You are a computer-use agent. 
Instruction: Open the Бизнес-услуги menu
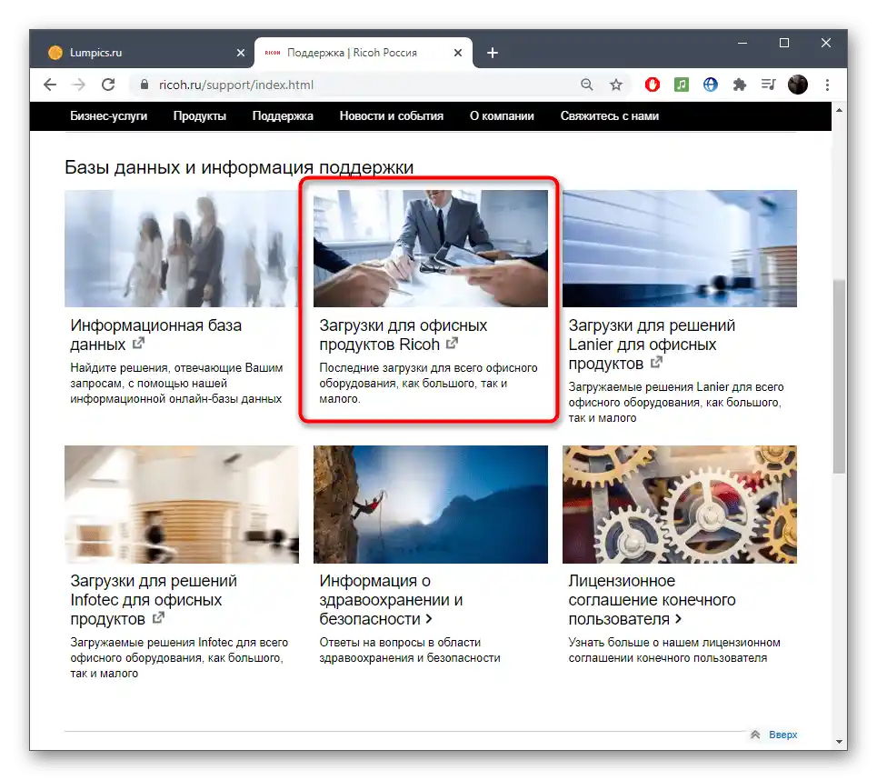pyautogui.click(x=108, y=115)
